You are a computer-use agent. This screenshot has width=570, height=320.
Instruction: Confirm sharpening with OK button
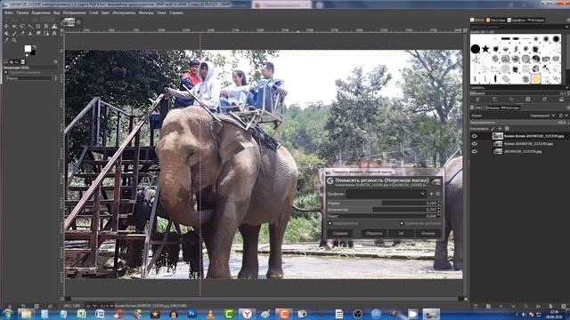401,233
